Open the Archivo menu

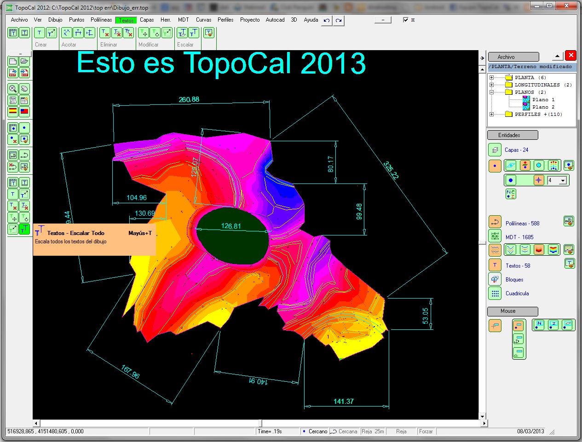tap(19, 20)
